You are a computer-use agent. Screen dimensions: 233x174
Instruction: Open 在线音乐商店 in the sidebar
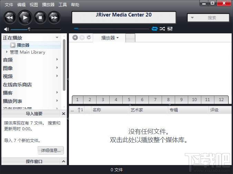pos(17,85)
